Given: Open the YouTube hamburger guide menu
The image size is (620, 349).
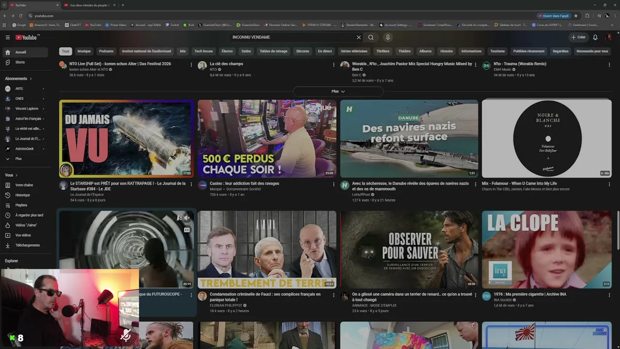Looking at the screenshot, I should coord(8,37).
